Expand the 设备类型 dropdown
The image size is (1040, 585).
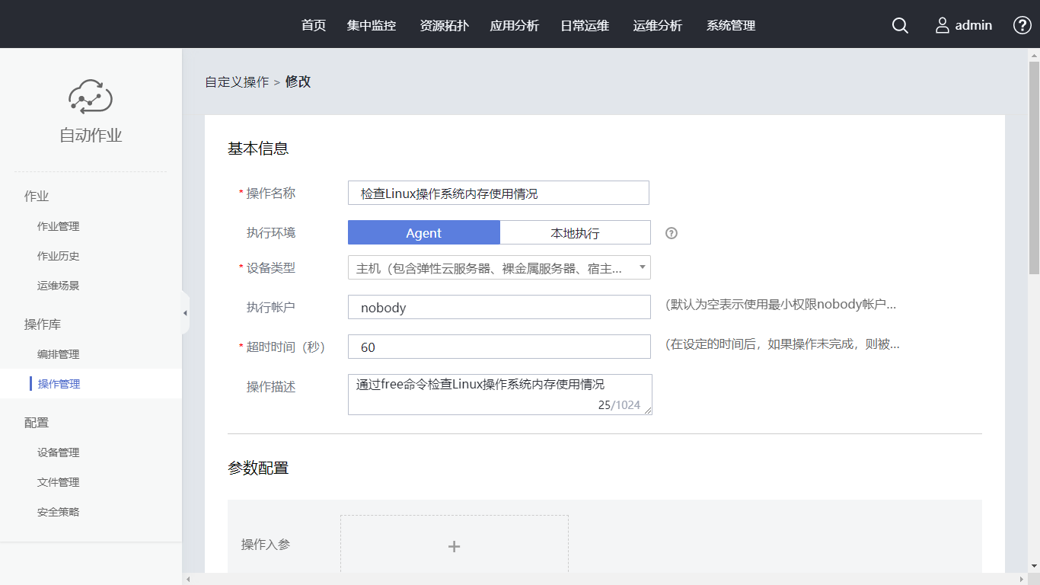(499, 267)
